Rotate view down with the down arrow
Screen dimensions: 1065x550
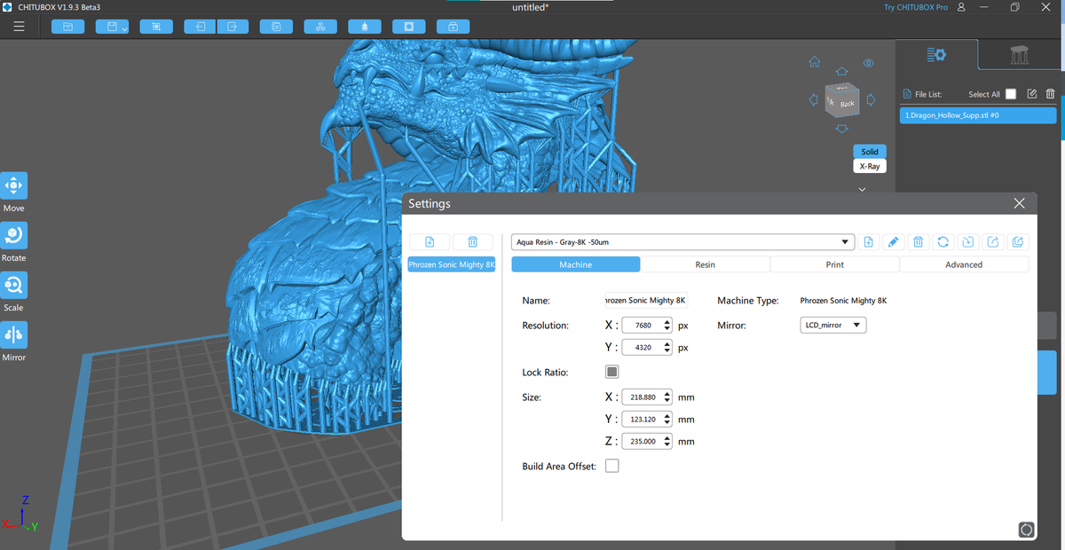(842, 130)
